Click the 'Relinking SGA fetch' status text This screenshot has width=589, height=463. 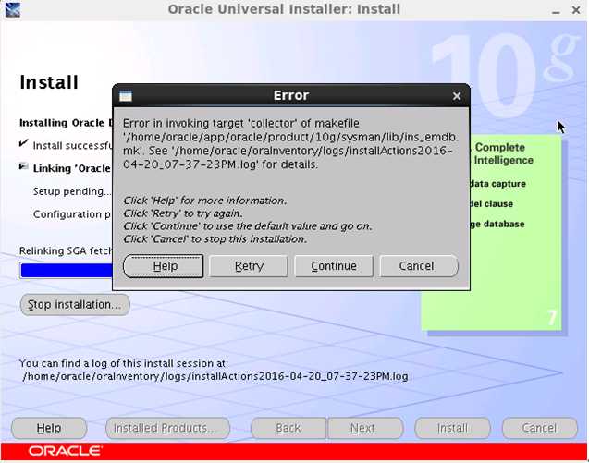66,250
